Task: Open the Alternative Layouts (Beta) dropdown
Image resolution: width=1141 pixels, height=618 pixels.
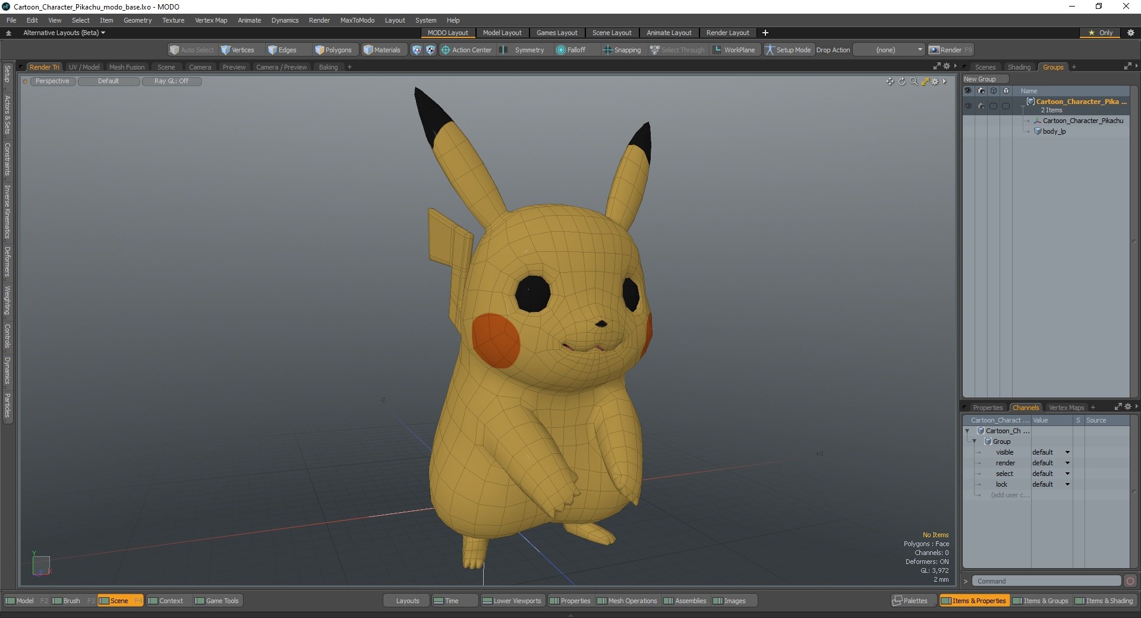Action: (64, 33)
